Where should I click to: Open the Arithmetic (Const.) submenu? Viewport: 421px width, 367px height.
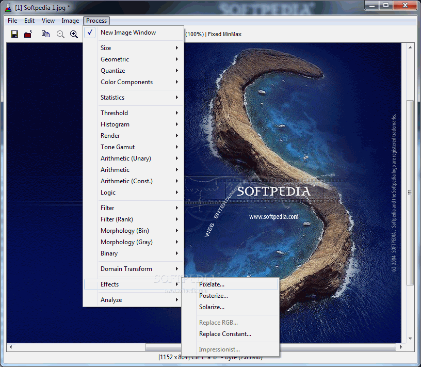click(134, 181)
